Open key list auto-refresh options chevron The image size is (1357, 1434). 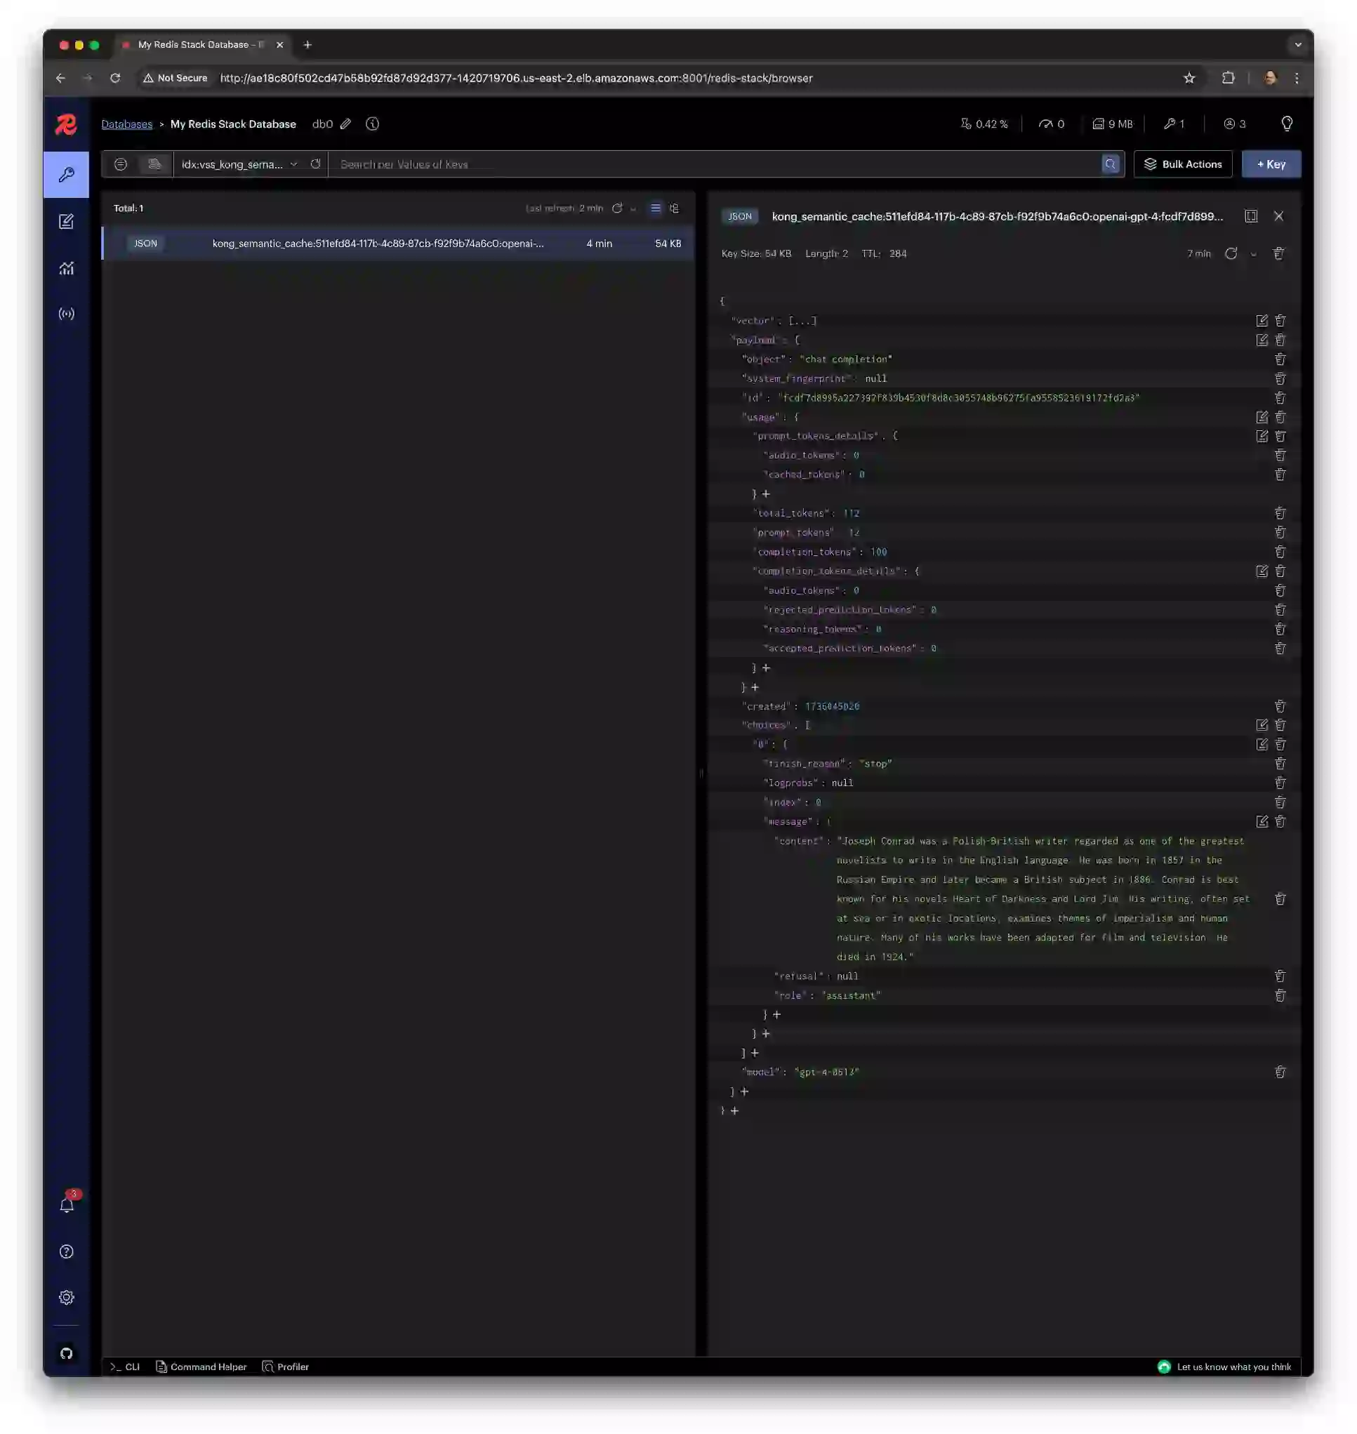pyautogui.click(x=634, y=209)
